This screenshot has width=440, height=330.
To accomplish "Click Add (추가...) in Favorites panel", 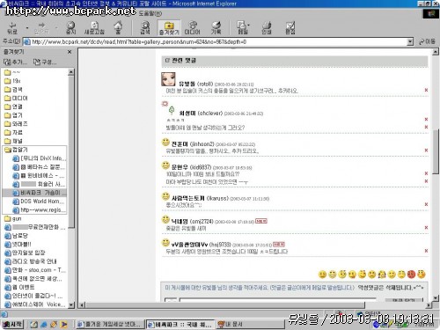I will (x=15, y=62).
